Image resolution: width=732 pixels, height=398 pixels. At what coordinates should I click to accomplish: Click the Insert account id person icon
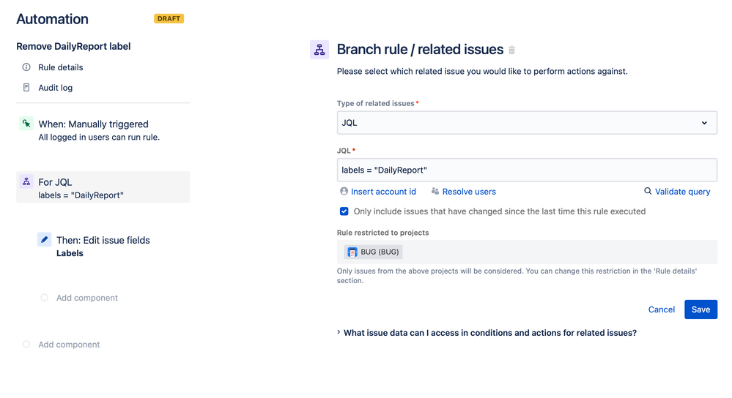[344, 192]
